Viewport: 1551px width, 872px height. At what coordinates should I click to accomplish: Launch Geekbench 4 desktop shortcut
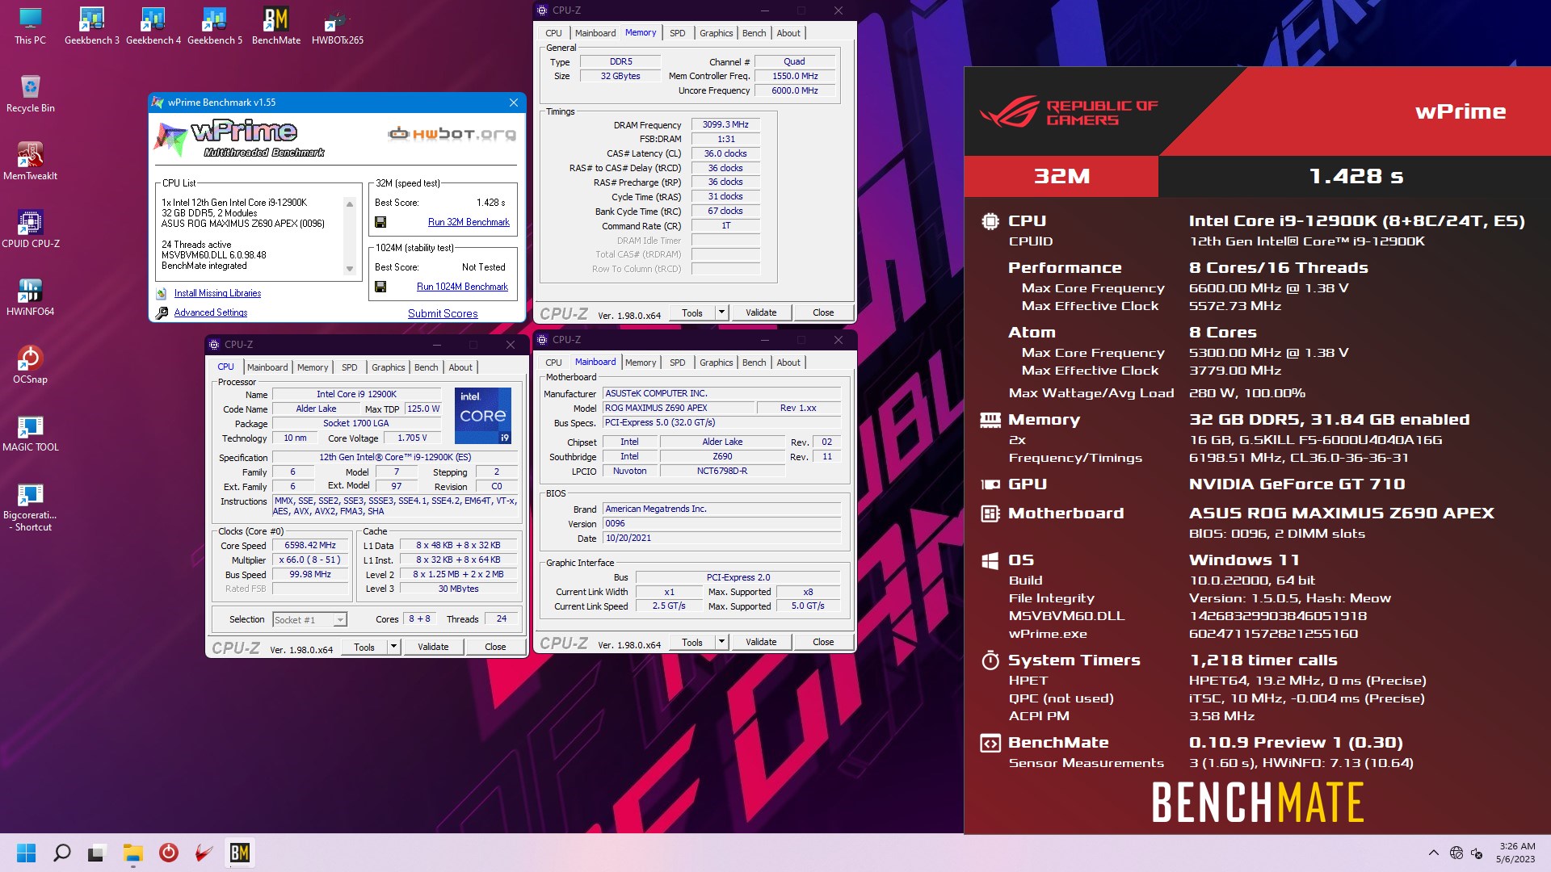tap(153, 26)
